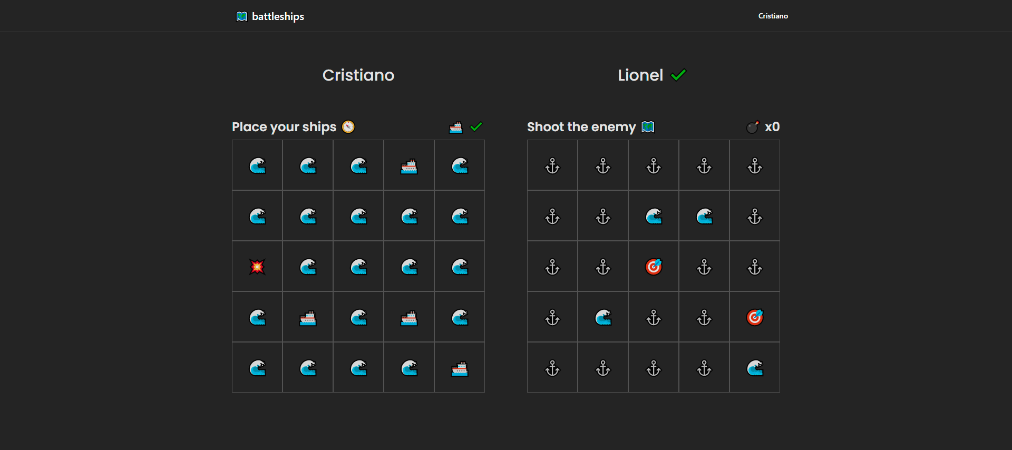The width and height of the screenshot is (1012, 450).
Task: Click the compass icon beside Place your ships
Action: [x=348, y=126]
